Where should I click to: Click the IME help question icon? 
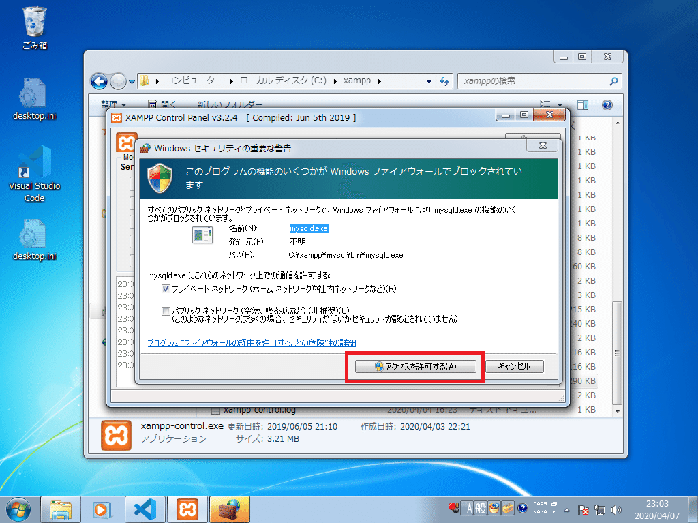[x=523, y=508]
